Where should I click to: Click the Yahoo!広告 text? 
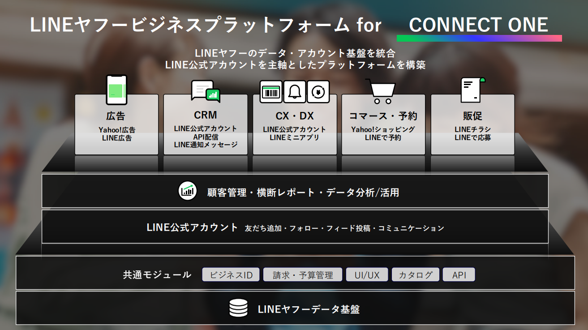click(117, 130)
